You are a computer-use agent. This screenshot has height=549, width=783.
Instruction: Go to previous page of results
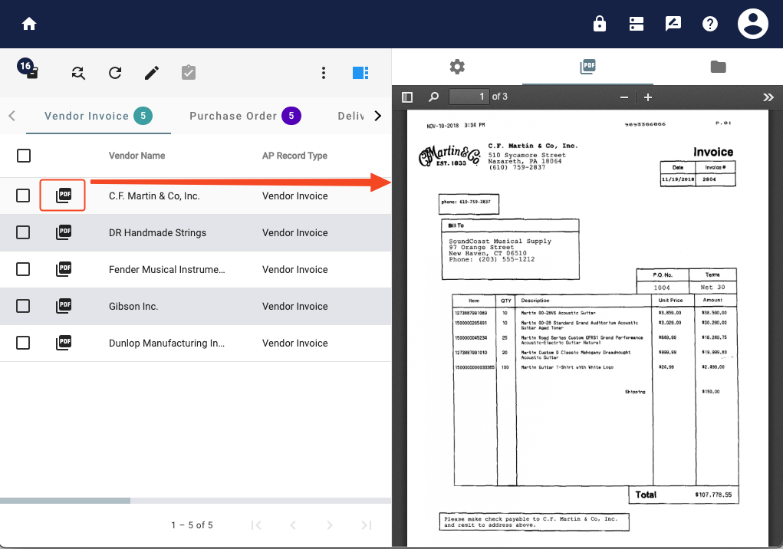coord(293,525)
